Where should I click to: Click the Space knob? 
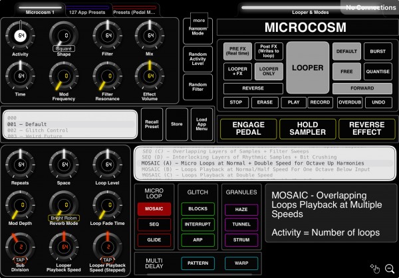(64, 165)
